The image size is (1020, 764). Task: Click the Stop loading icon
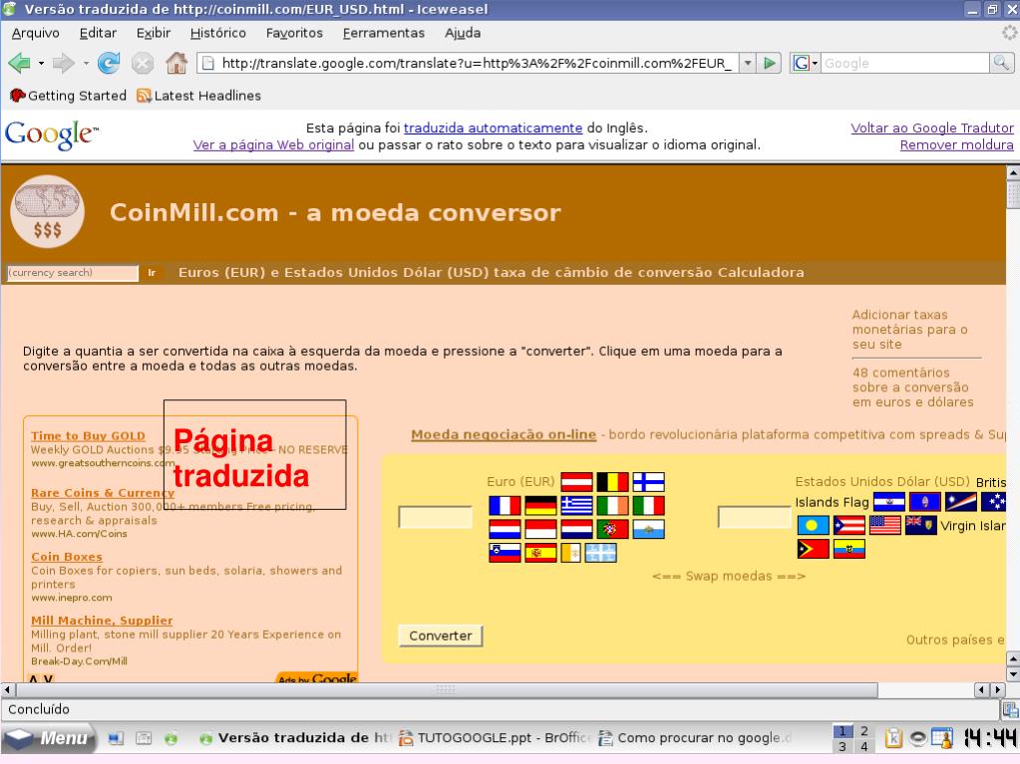click(x=143, y=63)
